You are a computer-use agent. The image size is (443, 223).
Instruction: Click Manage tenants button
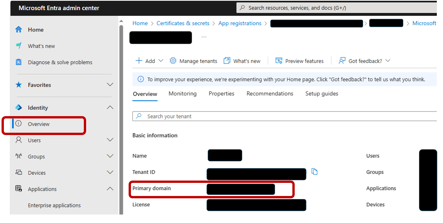193,61
